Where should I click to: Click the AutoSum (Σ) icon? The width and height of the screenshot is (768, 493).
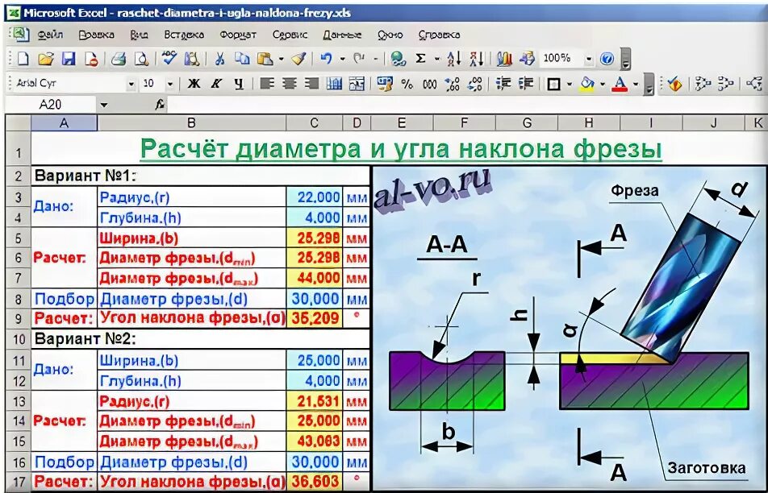pos(420,59)
